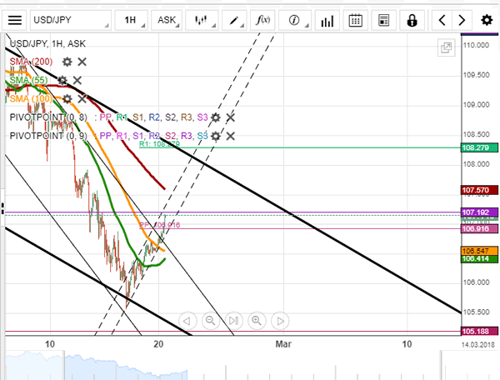The image size is (500, 380).
Task: Remove the SMA (200) indicator
Action: coord(82,62)
